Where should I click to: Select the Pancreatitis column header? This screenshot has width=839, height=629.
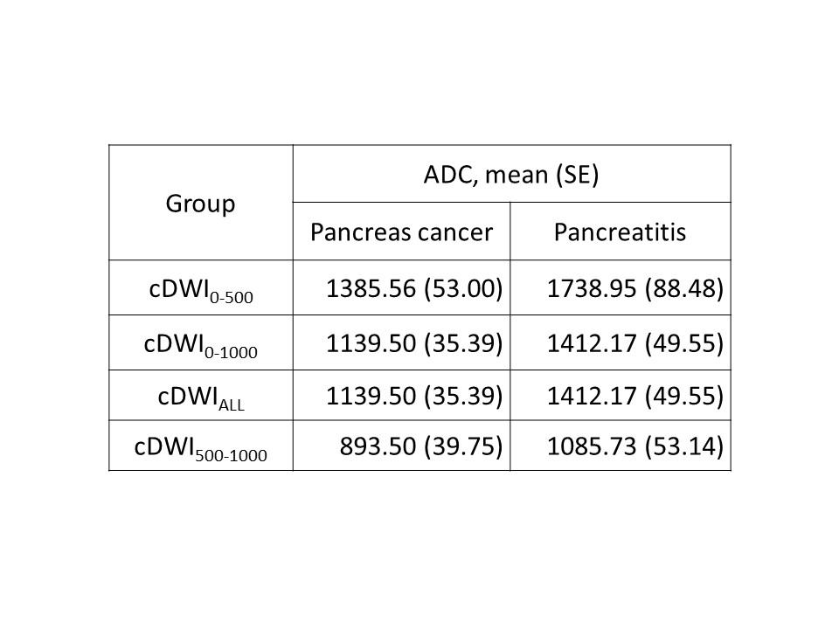coord(620,232)
